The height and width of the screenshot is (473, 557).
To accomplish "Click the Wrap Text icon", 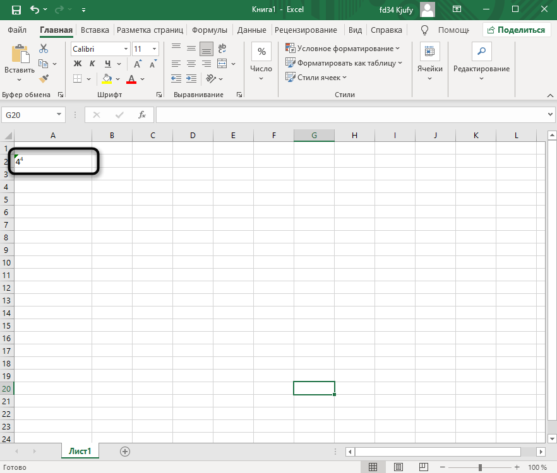I will click(x=222, y=49).
